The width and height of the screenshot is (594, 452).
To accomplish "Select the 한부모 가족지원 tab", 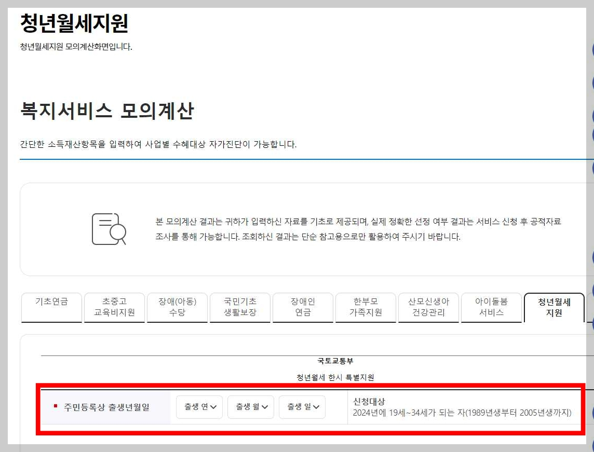I will coord(366,307).
